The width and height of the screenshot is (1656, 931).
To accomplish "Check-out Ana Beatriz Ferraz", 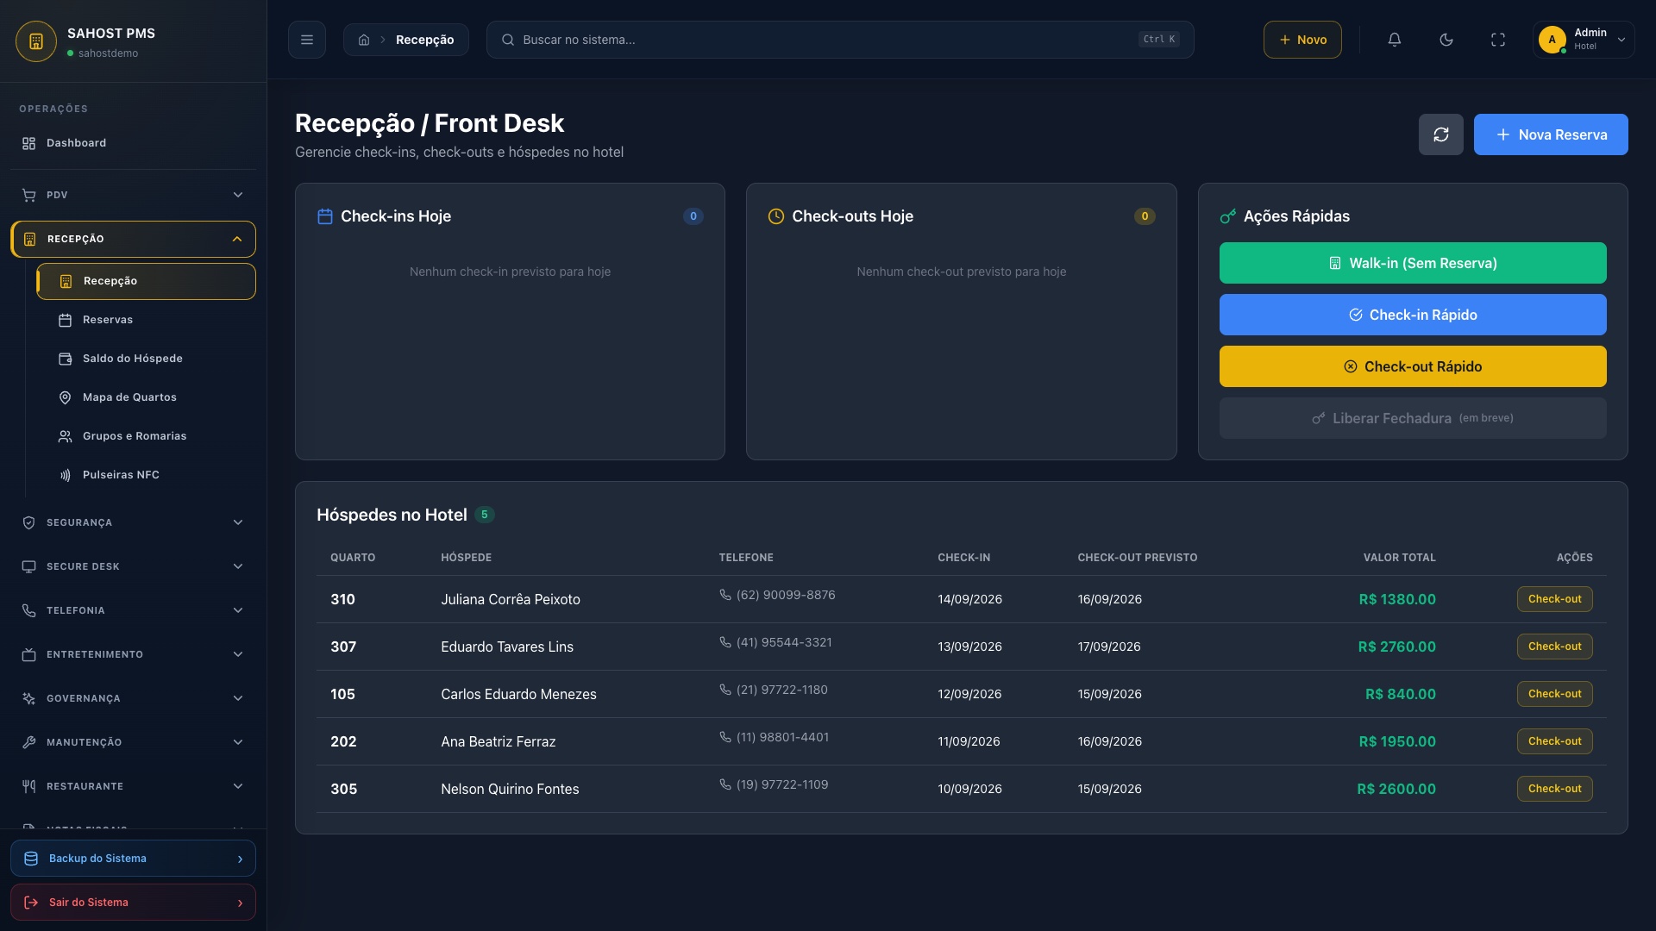I will pos(1554,741).
